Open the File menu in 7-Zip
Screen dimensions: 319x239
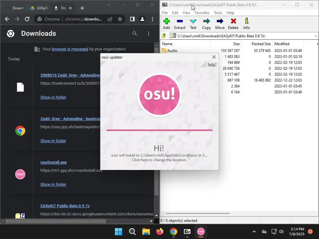[x=165, y=12]
